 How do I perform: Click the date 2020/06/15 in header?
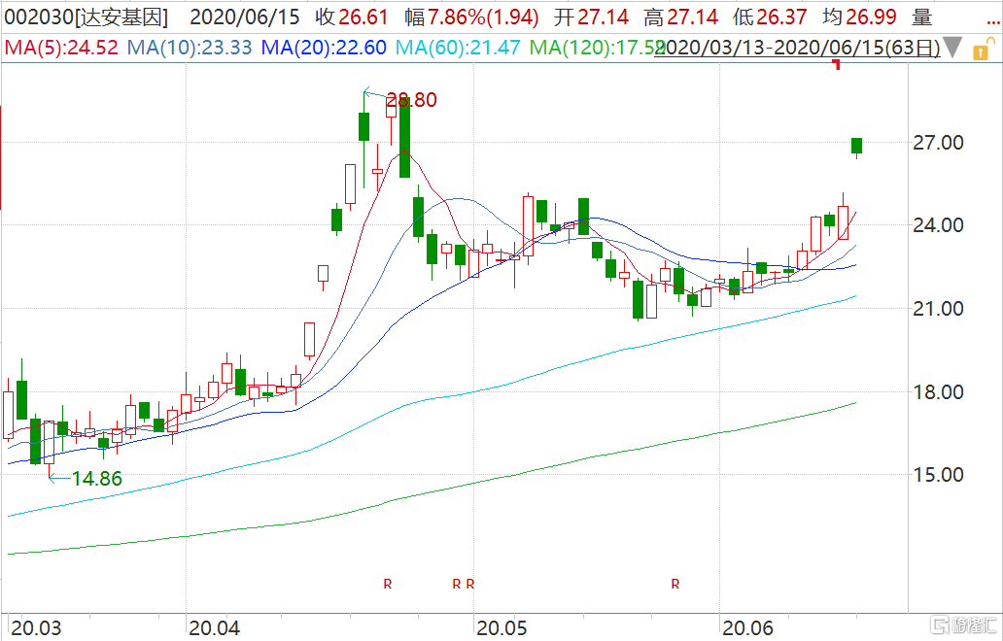(245, 17)
